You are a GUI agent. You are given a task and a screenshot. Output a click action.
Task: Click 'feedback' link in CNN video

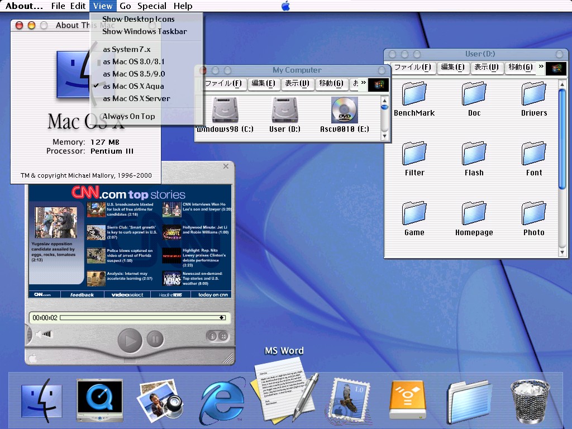tap(82, 295)
